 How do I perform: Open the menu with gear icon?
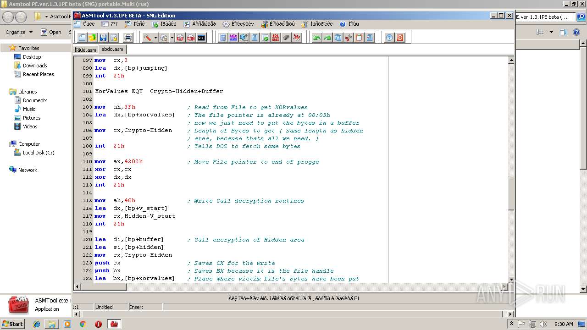[x=238, y=24]
